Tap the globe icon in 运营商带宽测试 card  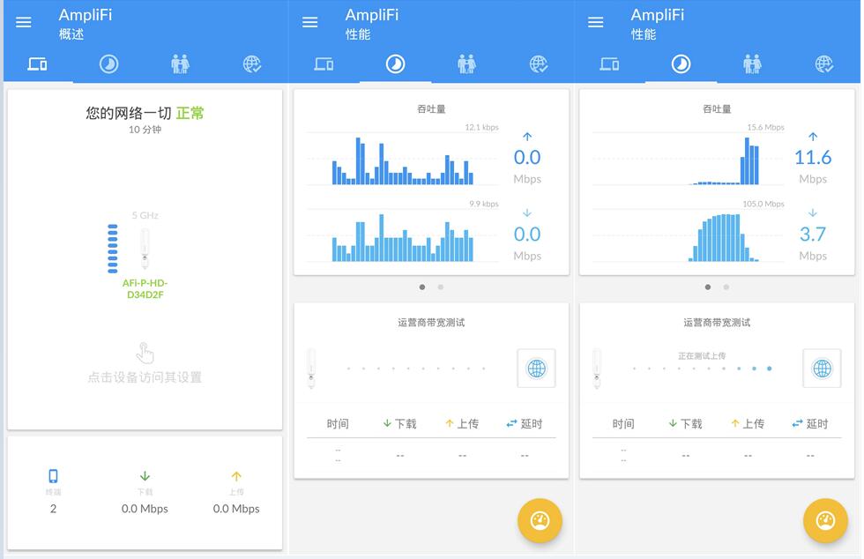tap(538, 368)
